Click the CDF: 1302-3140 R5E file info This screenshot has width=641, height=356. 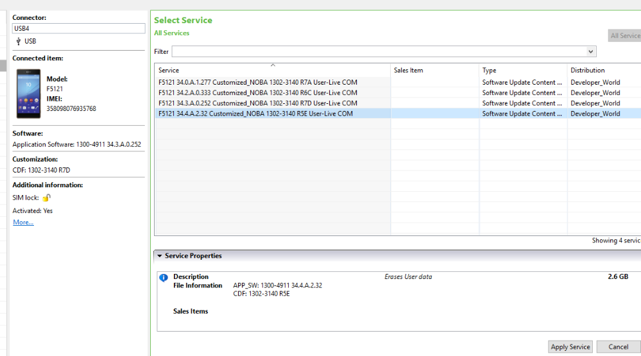262,294
